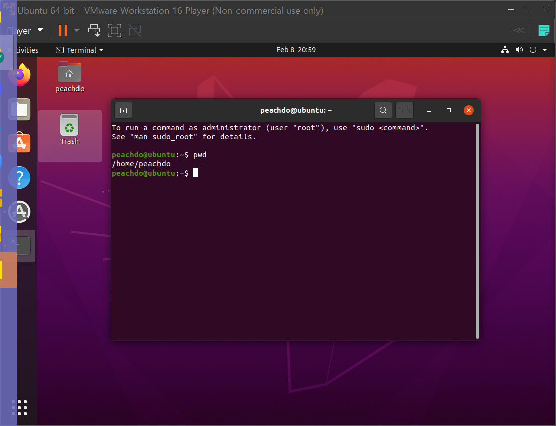556x426 pixels.
Task: Open the clock showing Feb 8 20:59
Action: pos(296,50)
